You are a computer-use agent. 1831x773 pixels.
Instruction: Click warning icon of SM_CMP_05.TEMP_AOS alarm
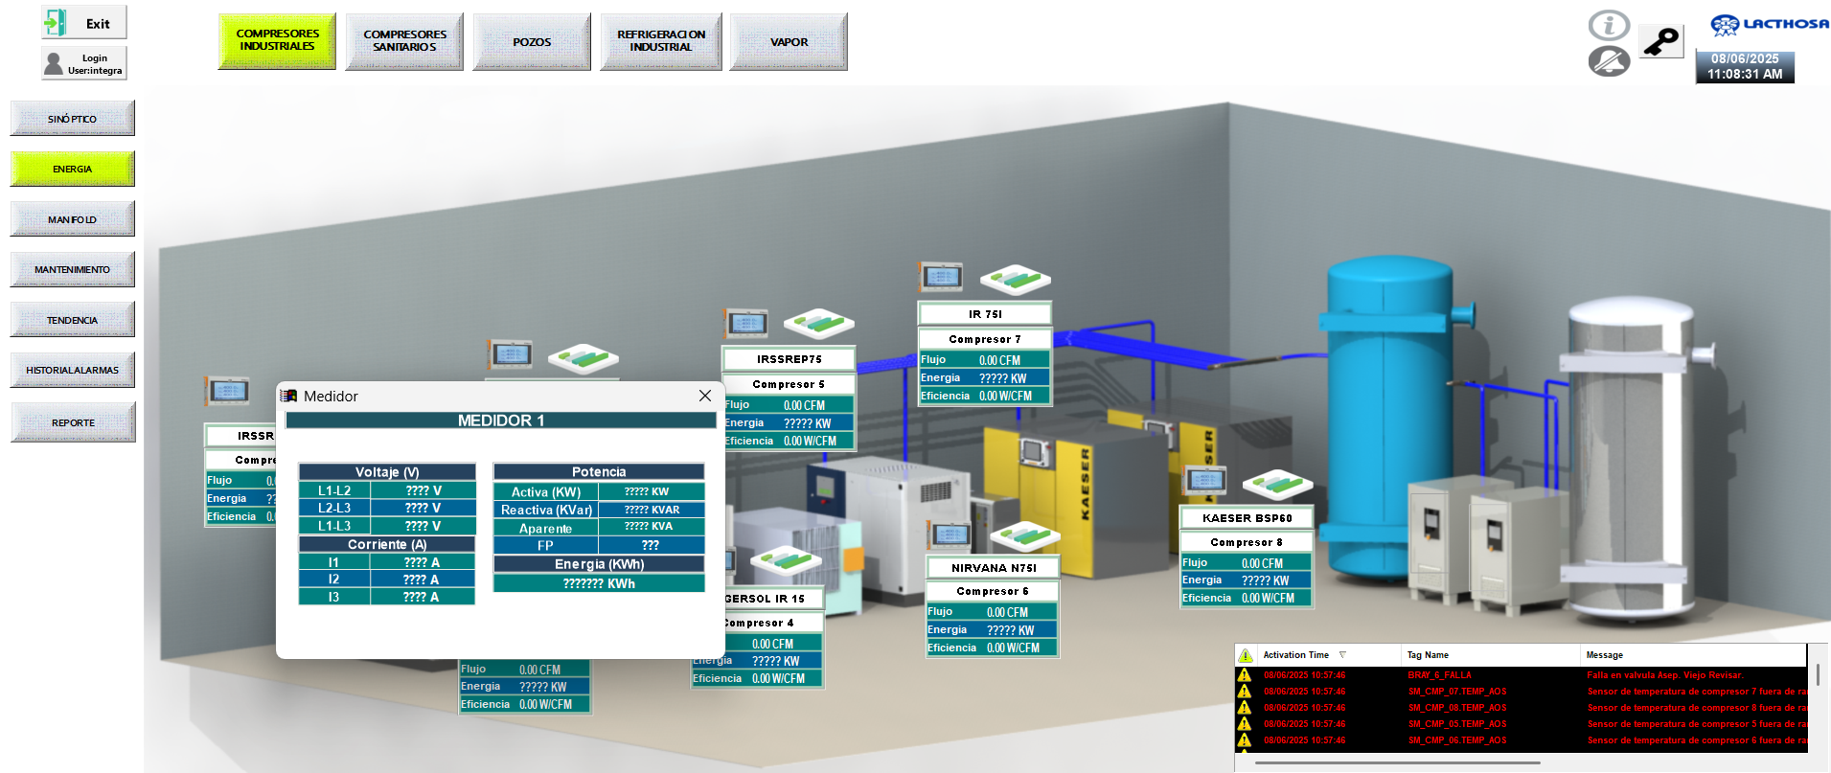coord(1245,723)
